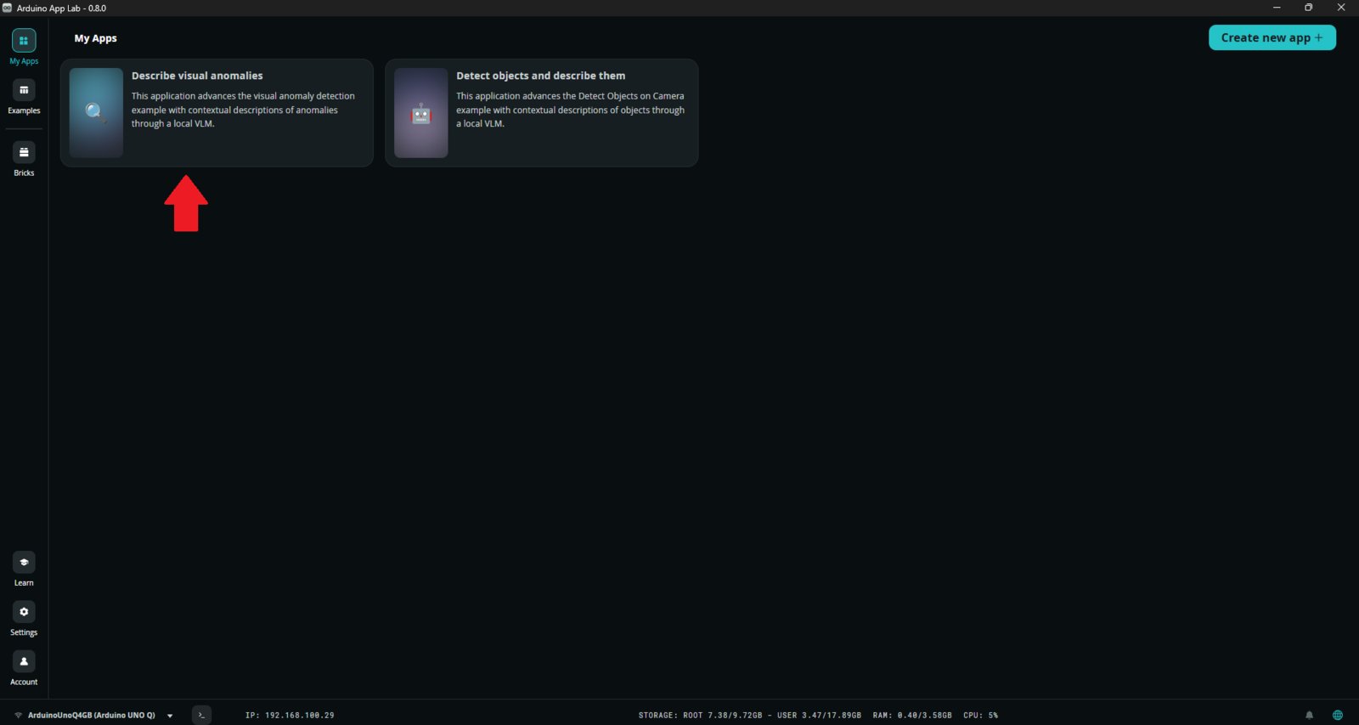Open the Detect objects and describe them title
The image size is (1359, 725).
coord(540,76)
